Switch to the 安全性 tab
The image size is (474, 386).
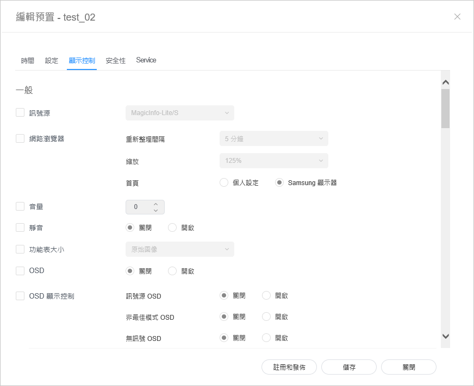tap(115, 60)
